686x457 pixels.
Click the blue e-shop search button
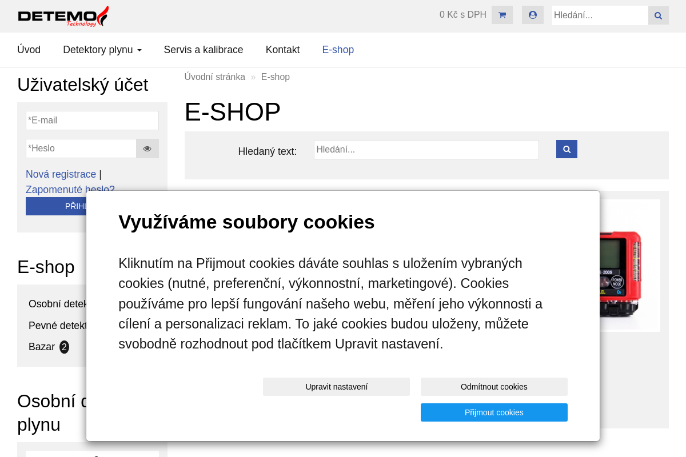click(x=567, y=149)
